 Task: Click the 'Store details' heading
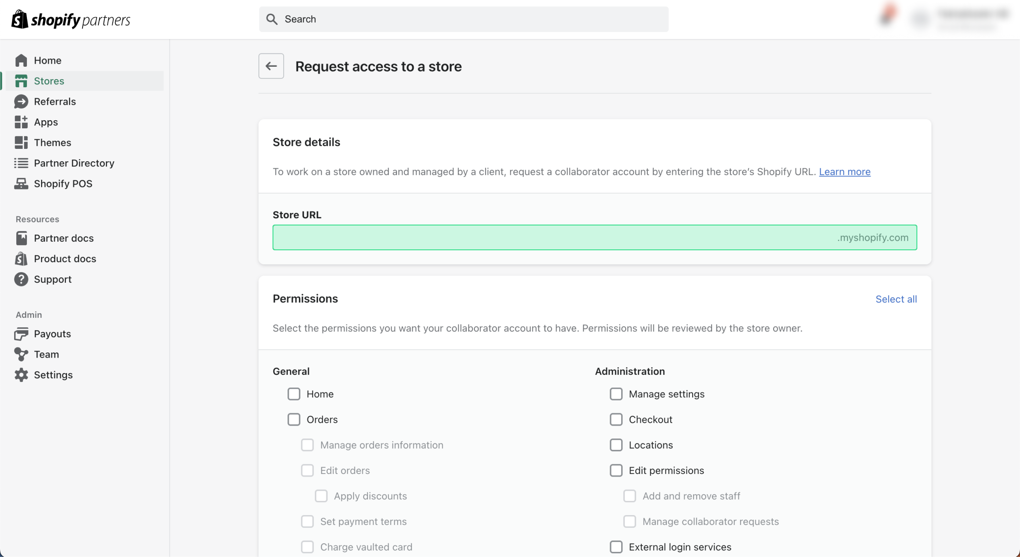pos(306,142)
